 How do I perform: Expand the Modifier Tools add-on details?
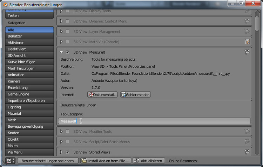[x=61, y=131]
